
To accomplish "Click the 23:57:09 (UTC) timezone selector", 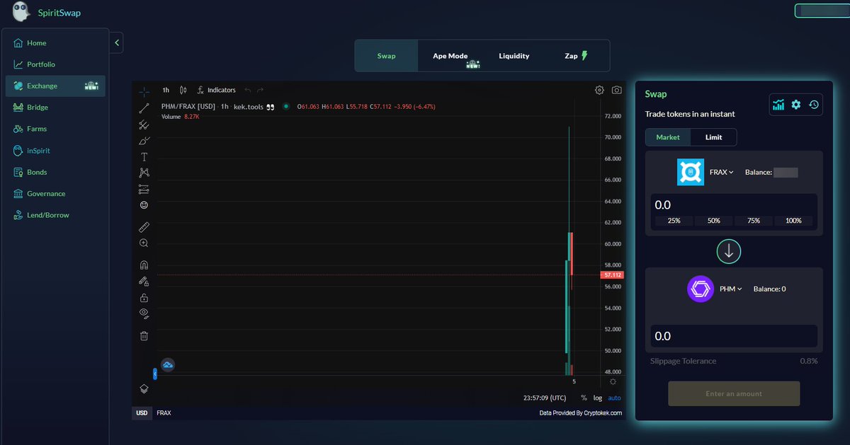I will (544, 398).
